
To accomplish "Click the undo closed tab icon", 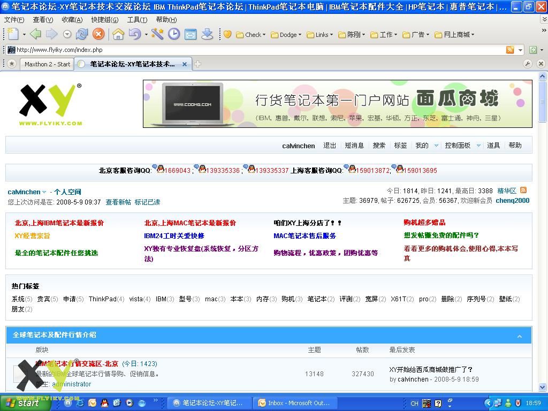I will click(x=134, y=34).
